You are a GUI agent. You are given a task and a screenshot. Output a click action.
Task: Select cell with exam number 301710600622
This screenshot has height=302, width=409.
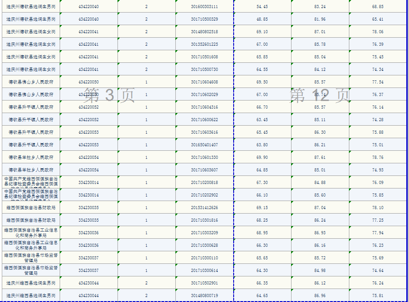[x=204, y=120]
